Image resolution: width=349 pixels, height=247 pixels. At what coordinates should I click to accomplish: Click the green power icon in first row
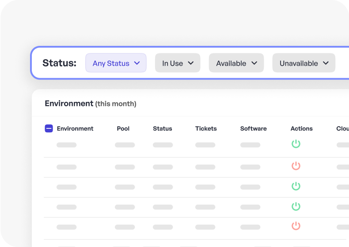click(x=296, y=144)
